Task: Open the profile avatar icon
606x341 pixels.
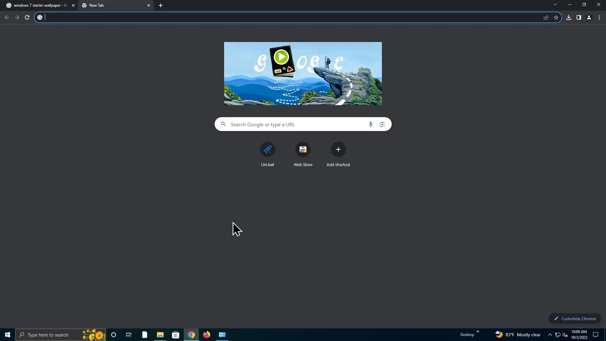Action: (x=589, y=18)
